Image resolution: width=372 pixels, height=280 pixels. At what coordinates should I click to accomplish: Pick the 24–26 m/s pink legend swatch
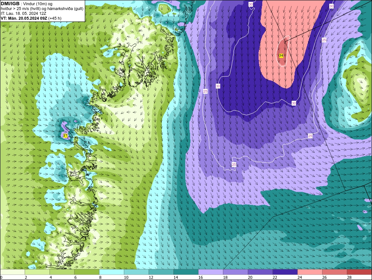310,272
